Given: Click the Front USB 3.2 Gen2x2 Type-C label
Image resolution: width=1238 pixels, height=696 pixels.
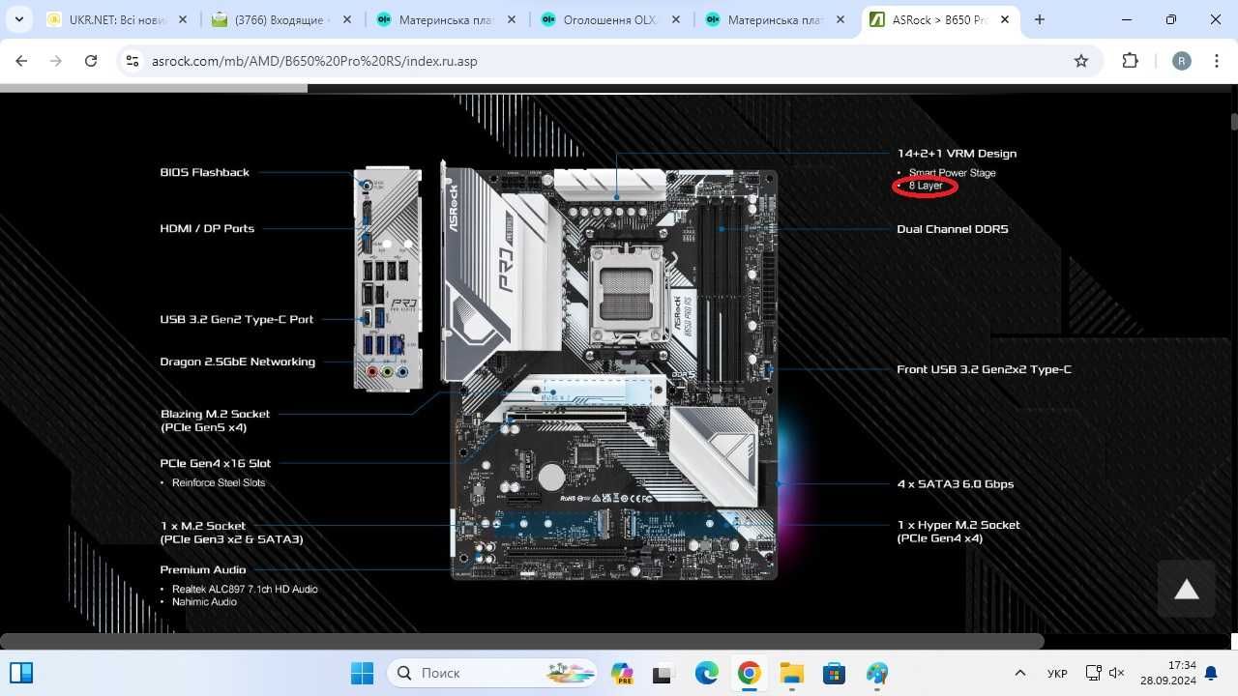Looking at the screenshot, I should coord(984,369).
